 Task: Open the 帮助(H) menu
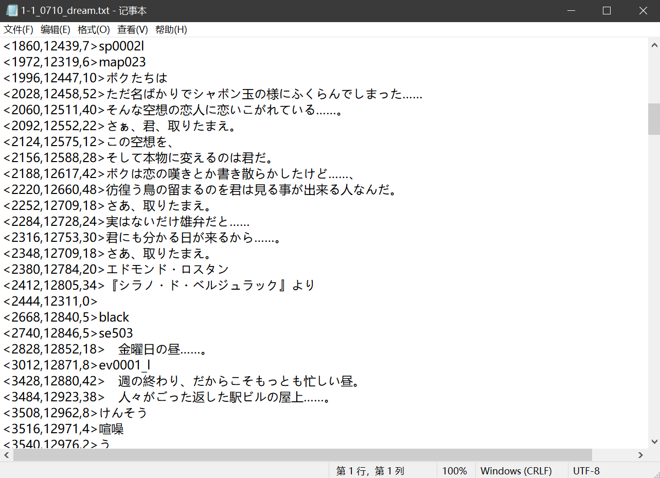coord(171,30)
